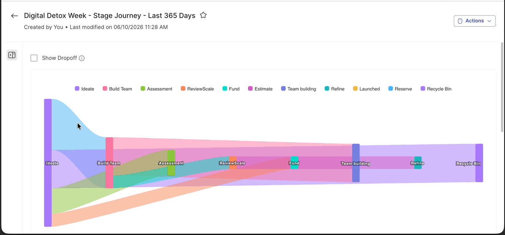Click the back arrow icon
This screenshot has width=505, height=235.
point(14,16)
